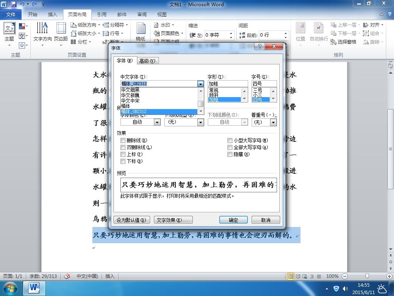Open the 主题 themes button
Image resolution: width=394 pixels, height=296 pixels.
(9, 34)
